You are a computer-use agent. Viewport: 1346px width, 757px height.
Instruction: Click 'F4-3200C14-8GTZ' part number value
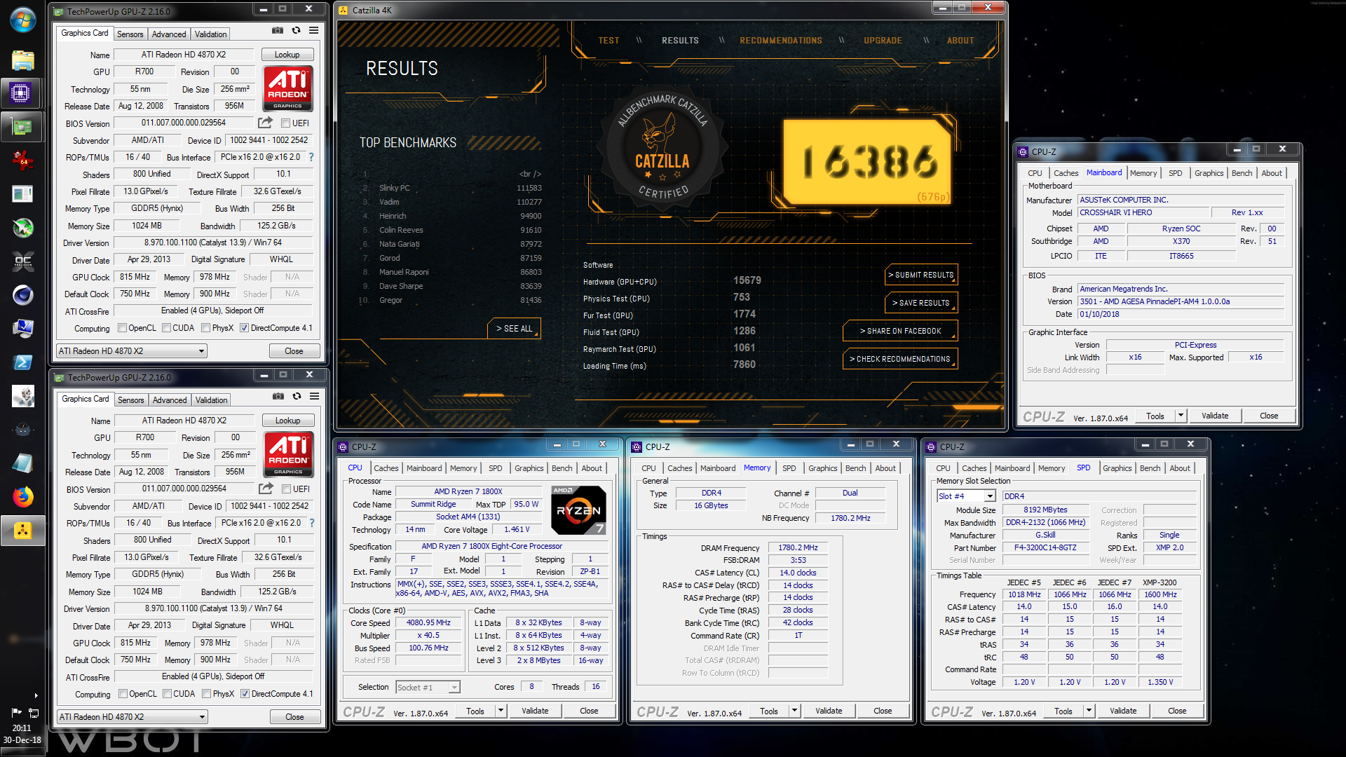click(x=1045, y=547)
